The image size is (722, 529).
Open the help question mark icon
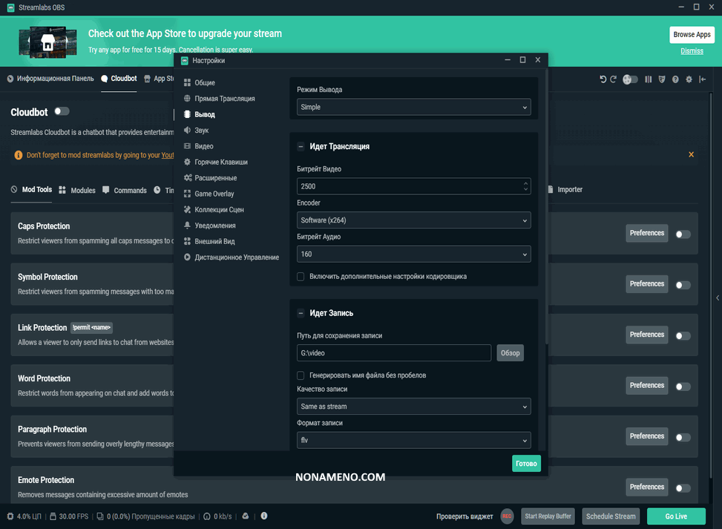(x=675, y=79)
